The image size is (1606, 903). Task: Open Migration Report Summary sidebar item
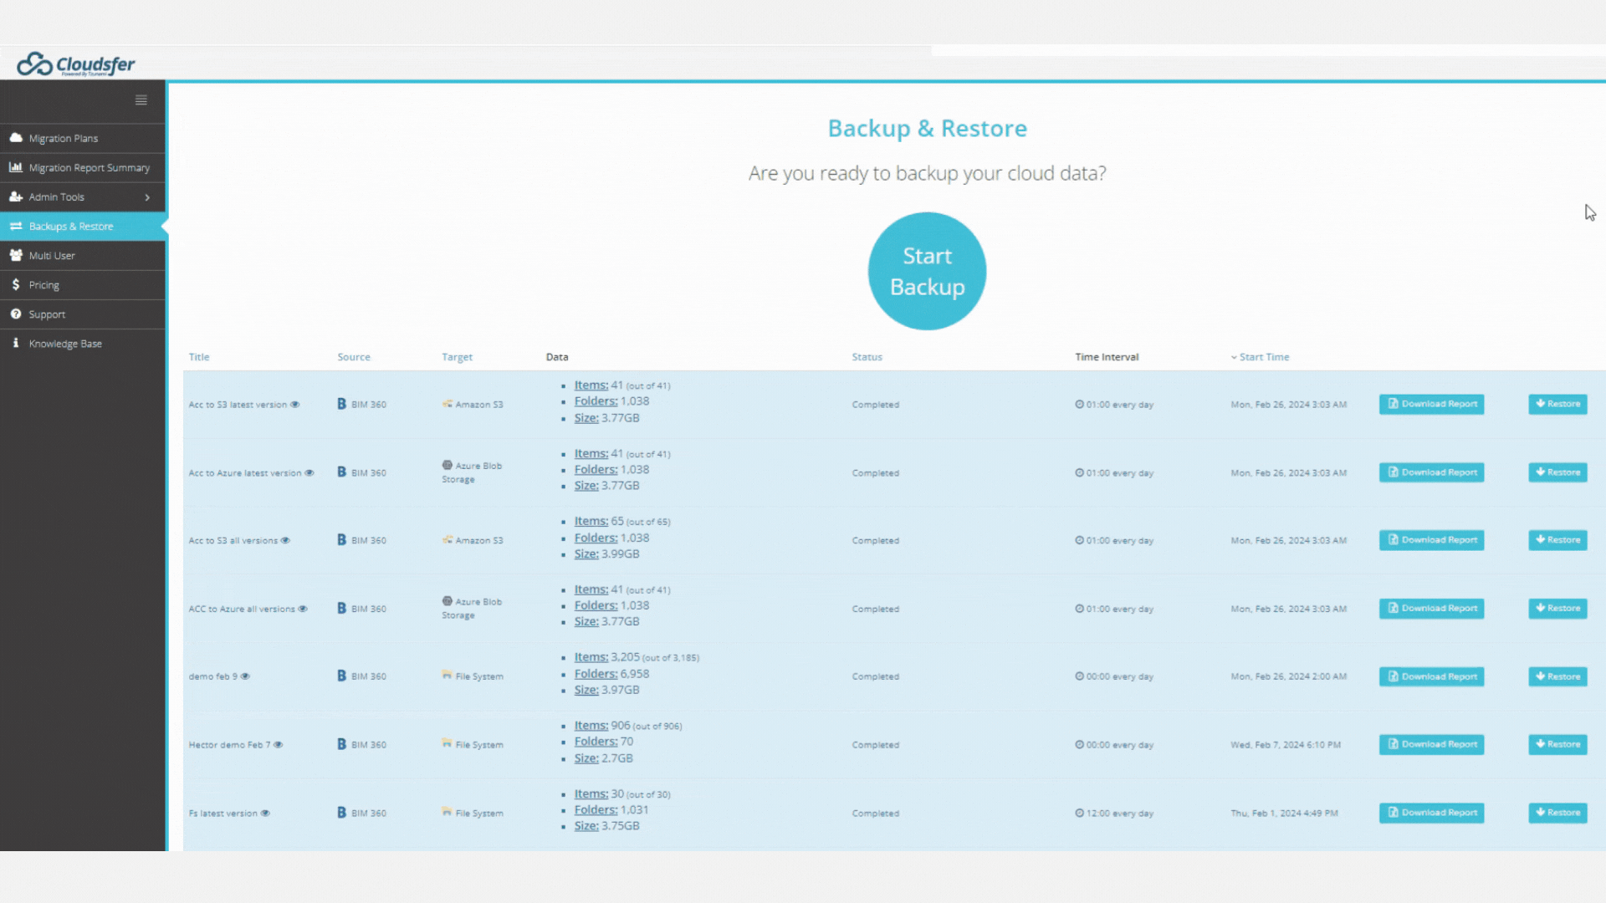89,167
